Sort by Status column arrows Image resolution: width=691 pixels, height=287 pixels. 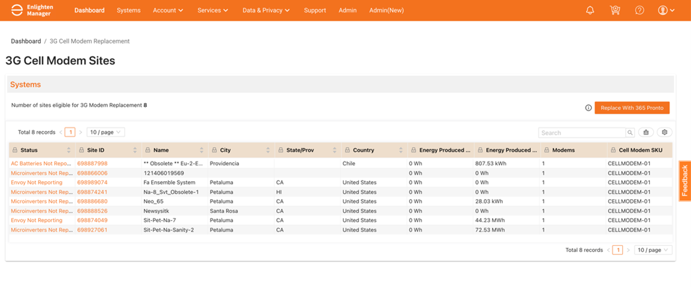tap(69, 150)
